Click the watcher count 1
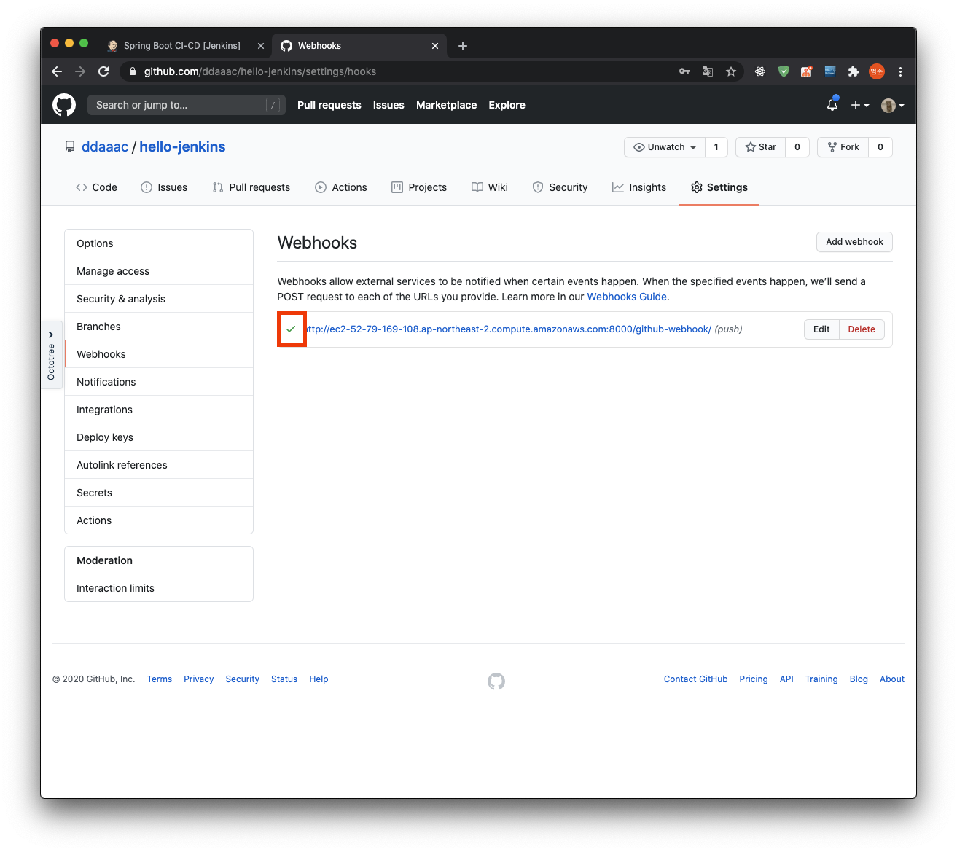The width and height of the screenshot is (957, 852). click(716, 147)
